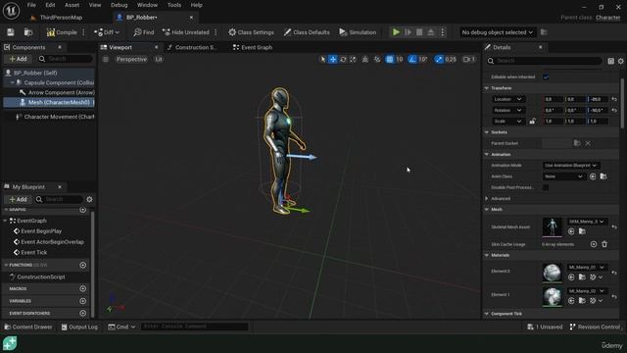Viewport: 627px width, 353px height.
Task: Open the Tools menu
Action: point(174,5)
